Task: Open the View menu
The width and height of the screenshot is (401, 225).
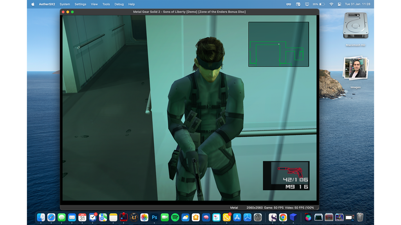Action: tap(94, 4)
